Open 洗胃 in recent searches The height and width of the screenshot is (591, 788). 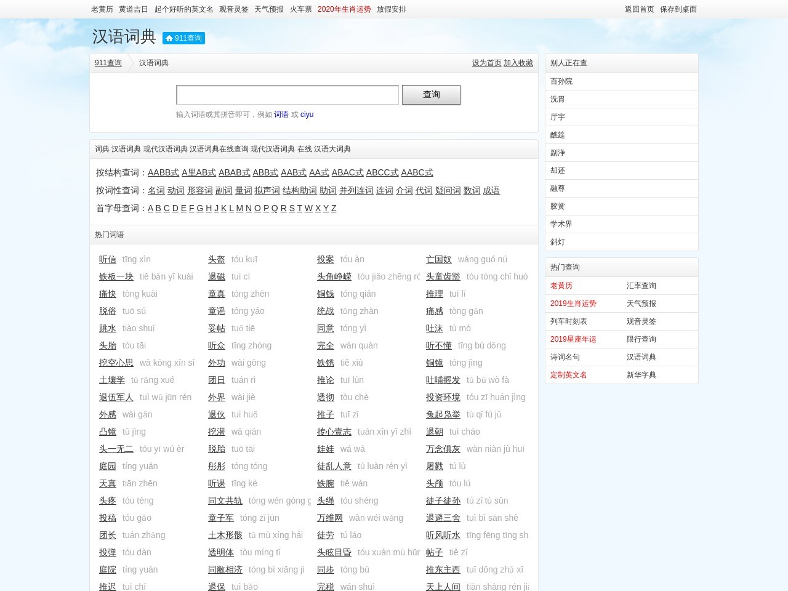[x=558, y=99]
